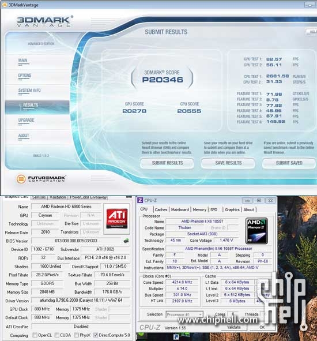Open the MAIN section in 3DMark sidebar
Image resolution: width=317 pixels, height=341 pixels.
point(23,60)
